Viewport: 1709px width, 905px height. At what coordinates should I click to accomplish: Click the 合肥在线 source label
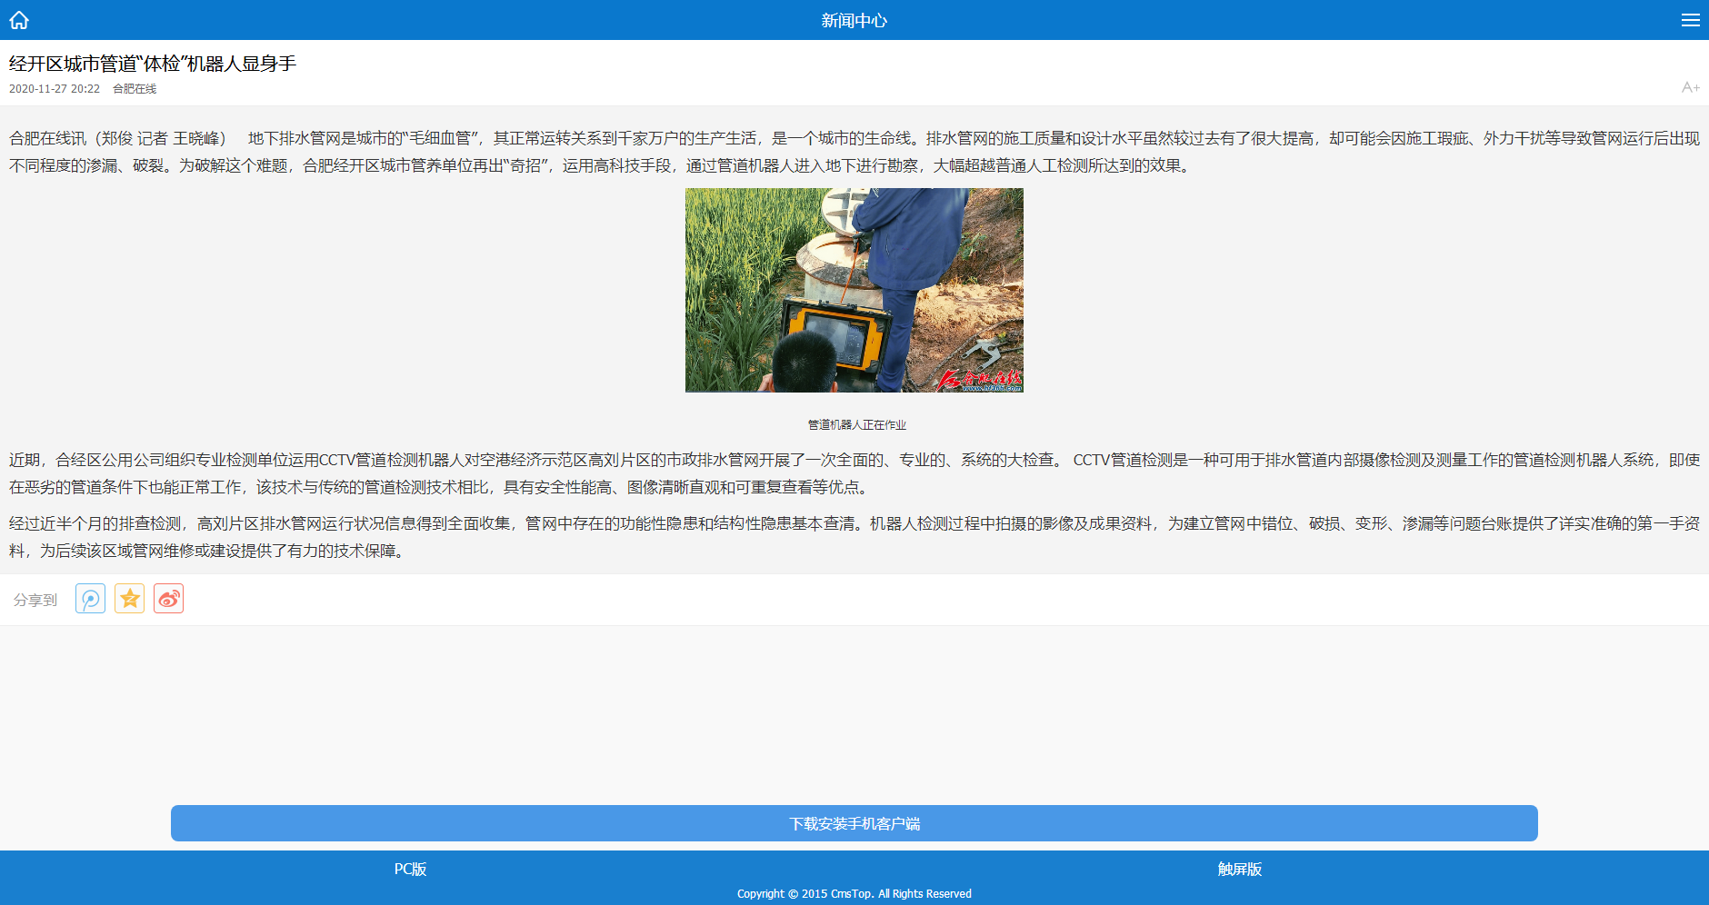click(x=135, y=89)
